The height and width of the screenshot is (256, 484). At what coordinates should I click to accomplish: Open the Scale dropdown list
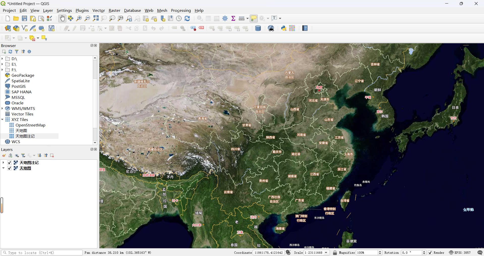[326, 252]
